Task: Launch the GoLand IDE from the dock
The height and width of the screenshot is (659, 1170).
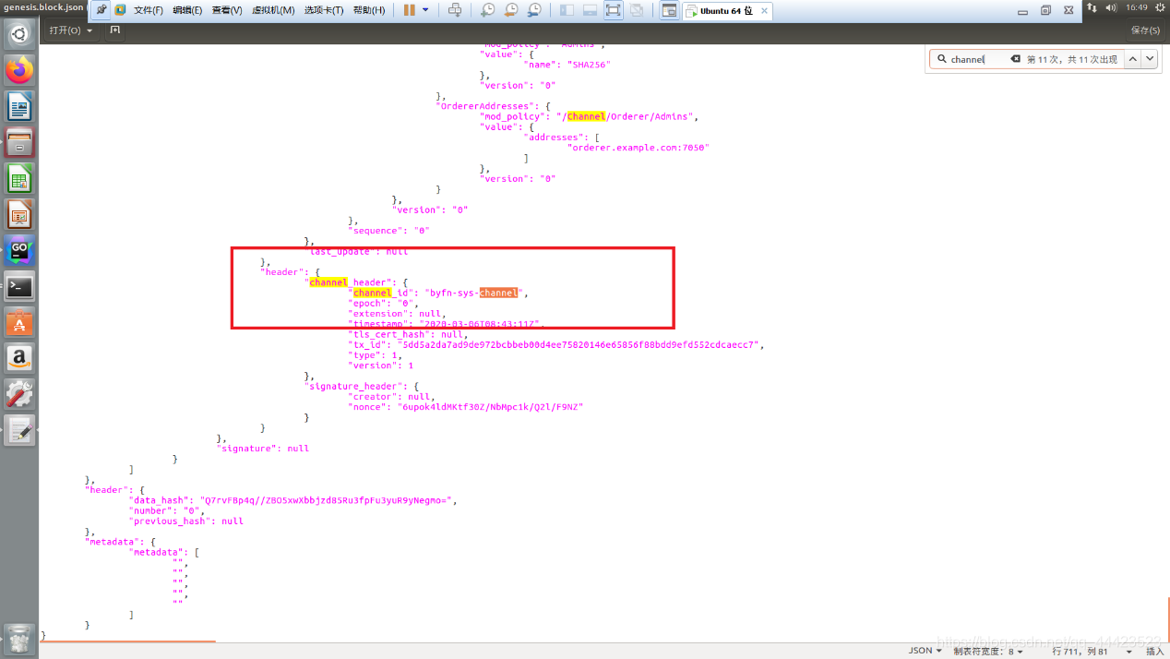Action: pyautogui.click(x=19, y=250)
